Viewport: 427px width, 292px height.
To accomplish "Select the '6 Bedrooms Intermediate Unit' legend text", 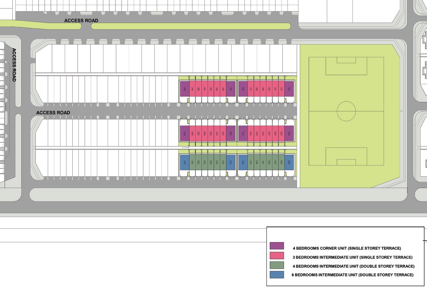I will click(x=352, y=275).
